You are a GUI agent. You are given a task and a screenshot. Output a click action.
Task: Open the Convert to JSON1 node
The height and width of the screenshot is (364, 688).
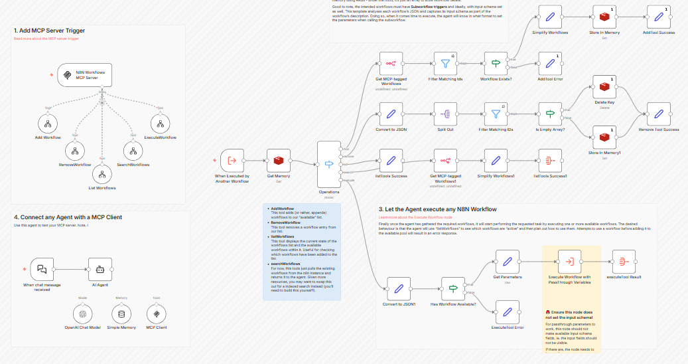[399, 289]
